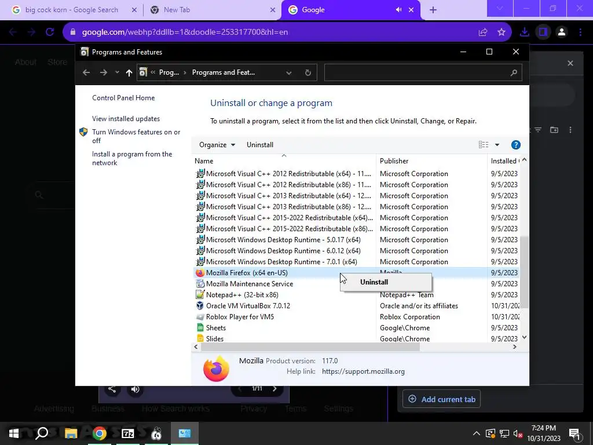Click Install a program from the network
The height and width of the screenshot is (445, 593).
132,159
